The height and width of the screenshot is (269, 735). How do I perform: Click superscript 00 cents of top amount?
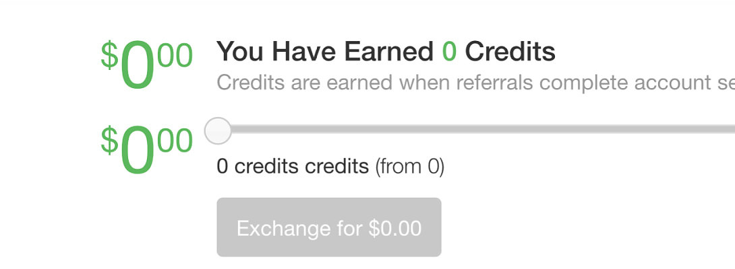click(175, 55)
